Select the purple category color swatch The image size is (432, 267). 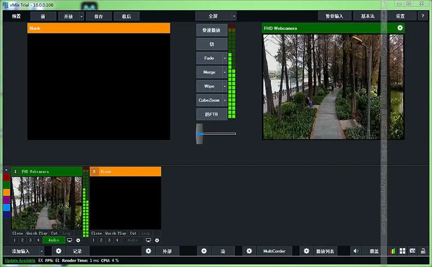click(x=7, y=200)
